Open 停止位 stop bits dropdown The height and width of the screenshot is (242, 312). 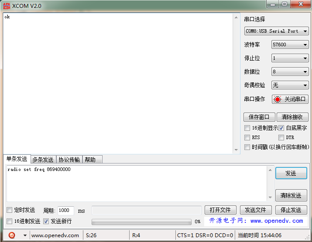(x=290, y=58)
